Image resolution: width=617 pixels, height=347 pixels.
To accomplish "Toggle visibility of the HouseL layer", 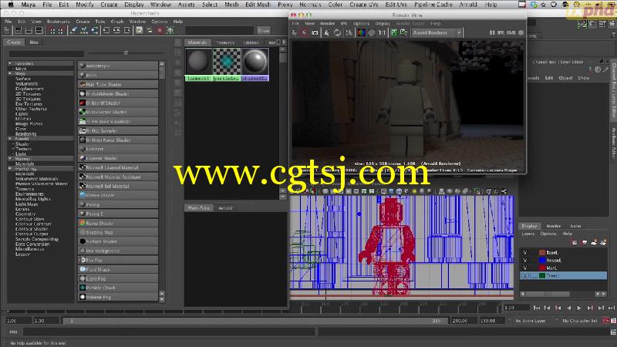I will click(x=524, y=260).
